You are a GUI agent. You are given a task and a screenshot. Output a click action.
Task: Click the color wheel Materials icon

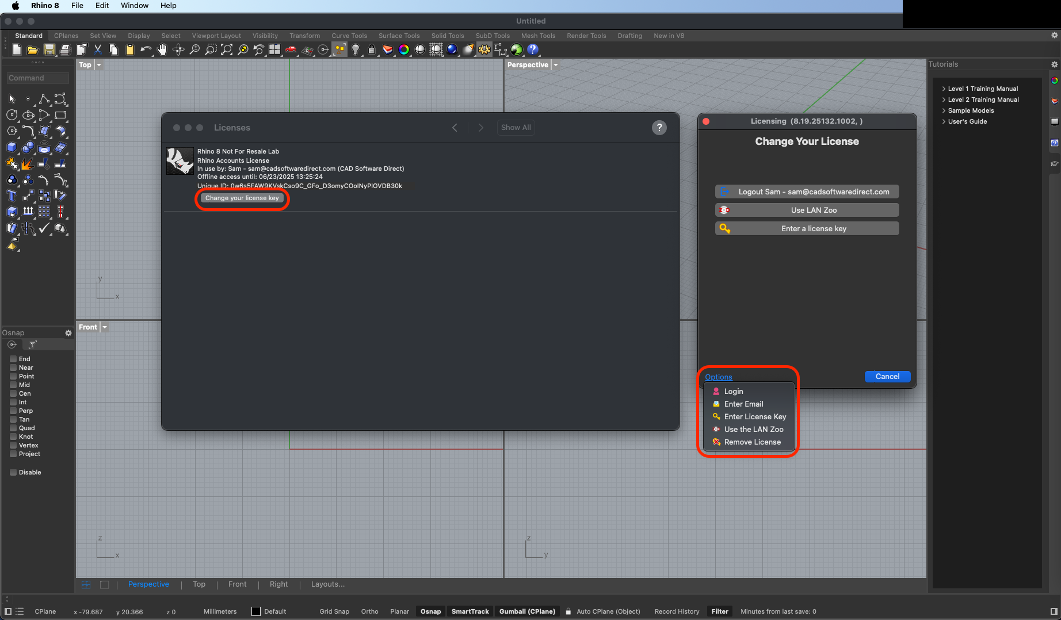tap(404, 50)
